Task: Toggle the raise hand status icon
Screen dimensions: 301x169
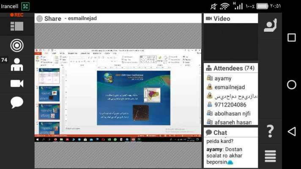Action: (x=270, y=25)
